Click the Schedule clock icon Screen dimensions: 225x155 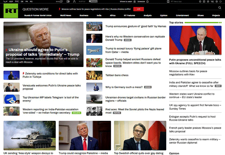(147, 2)
